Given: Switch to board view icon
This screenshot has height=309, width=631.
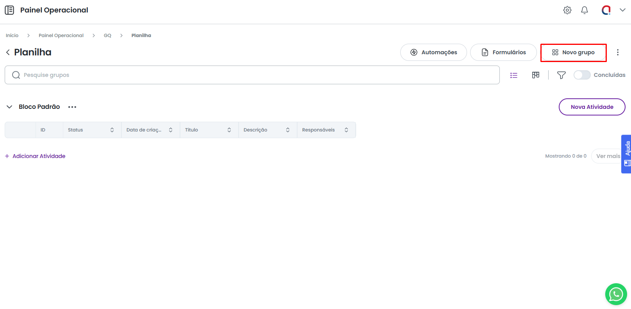Looking at the screenshot, I should pyautogui.click(x=535, y=75).
